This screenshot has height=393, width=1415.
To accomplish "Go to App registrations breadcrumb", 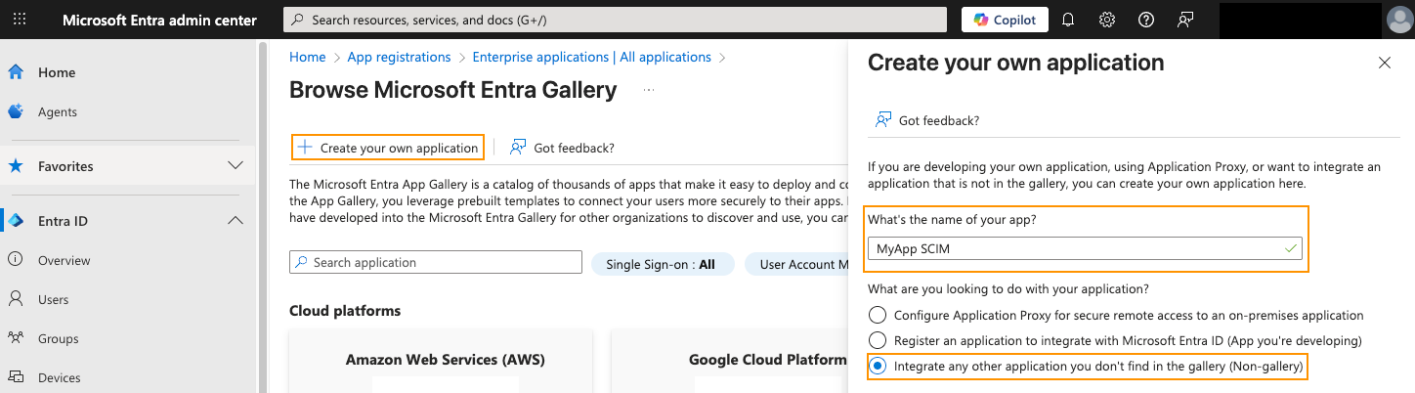I will pyautogui.click(x=400, y=57).
